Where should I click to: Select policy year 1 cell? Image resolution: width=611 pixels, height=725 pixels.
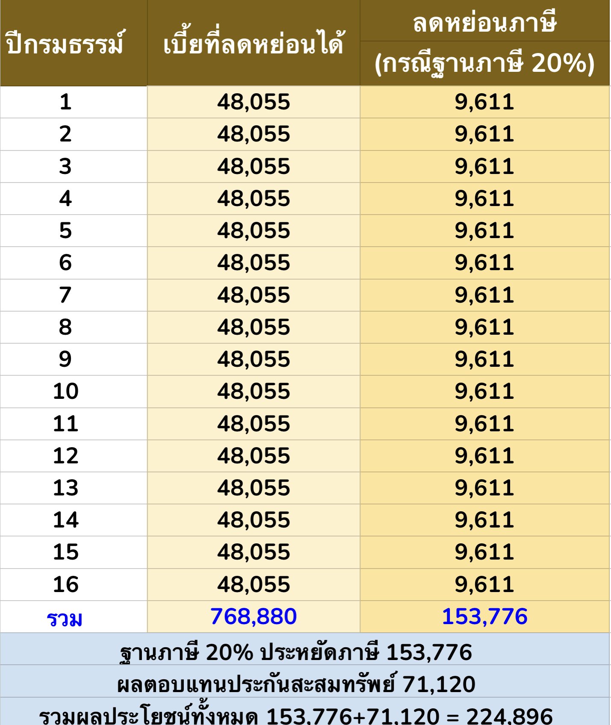pos(65,102)
